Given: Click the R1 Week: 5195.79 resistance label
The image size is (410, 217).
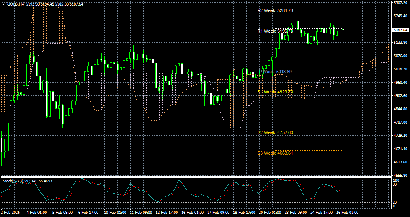Looking at the screenshot, I should (x=275, y=31).
